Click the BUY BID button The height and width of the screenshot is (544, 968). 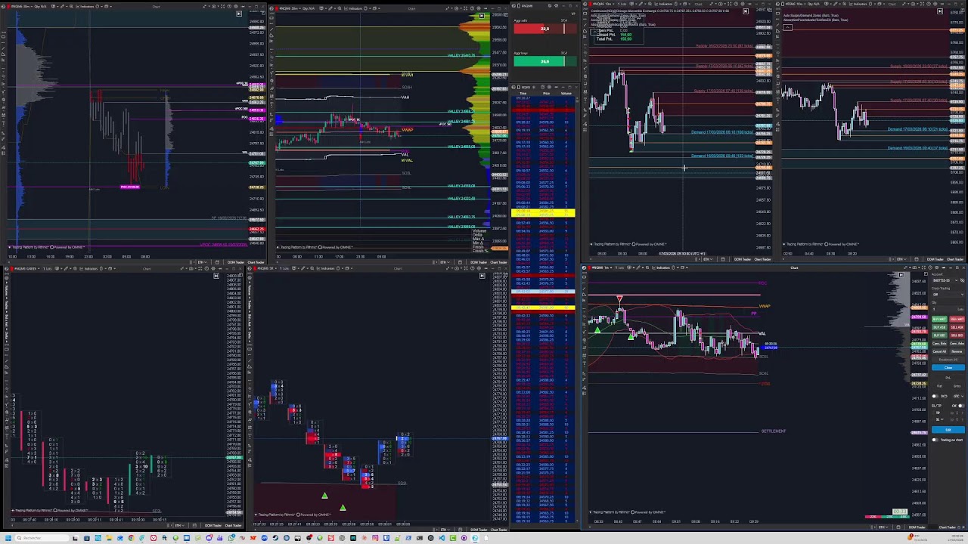(939, 335)
